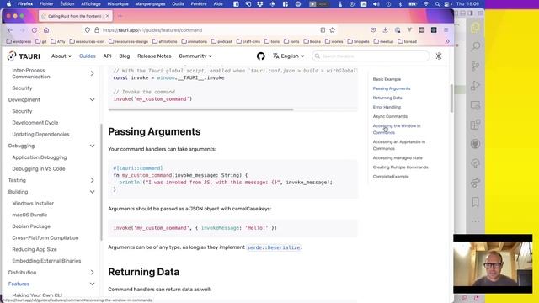The width and height of the screenshot is (539, 303).
Task: Jump to Async Commands in table of contents
Action: coord(390,116)
